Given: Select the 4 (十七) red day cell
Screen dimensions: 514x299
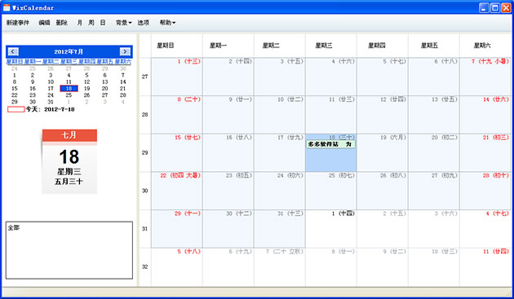Looking at the screenshot, I should pyautogui.click(x=485, y=229).
